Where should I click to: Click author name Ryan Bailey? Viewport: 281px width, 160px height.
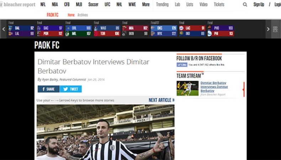(x=50, y=80)
